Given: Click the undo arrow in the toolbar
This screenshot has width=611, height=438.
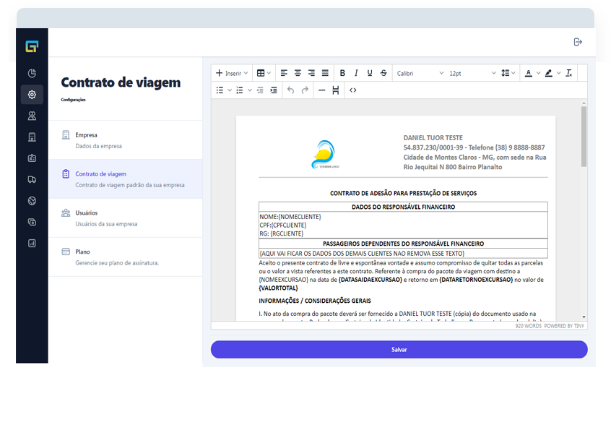Looking at the screenshot, I should point(290,90).
